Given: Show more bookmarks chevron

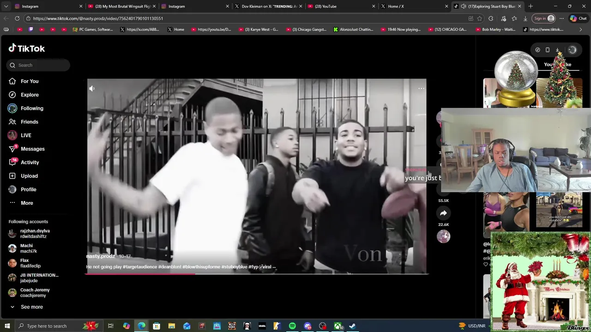Looking at the screenshot, I should tap(580, 30).
